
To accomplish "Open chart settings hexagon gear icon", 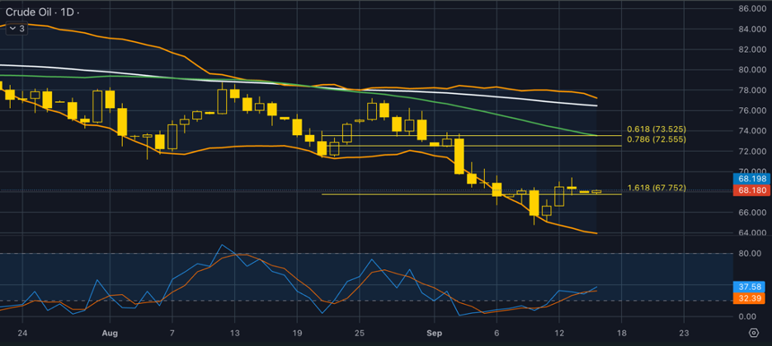I will tap(753, 333).
